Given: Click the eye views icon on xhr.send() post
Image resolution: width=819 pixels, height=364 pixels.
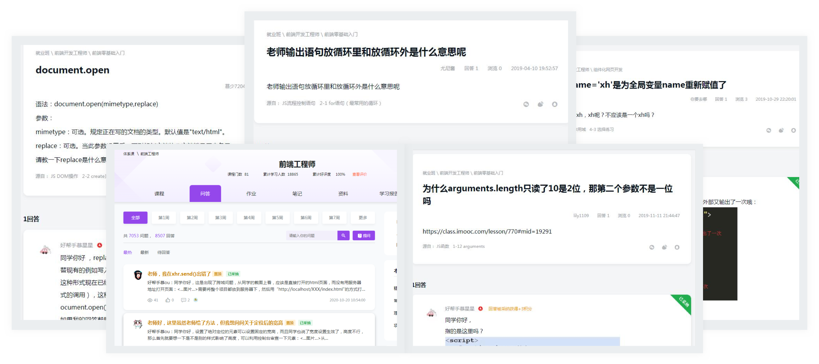Looking at the screenshot, I should pyautogui.click(x=150, y=300).
